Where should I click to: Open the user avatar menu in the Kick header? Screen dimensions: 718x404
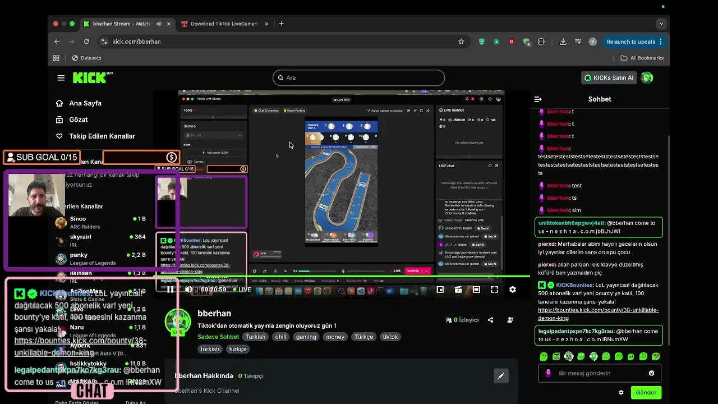[x=647, y=78]
